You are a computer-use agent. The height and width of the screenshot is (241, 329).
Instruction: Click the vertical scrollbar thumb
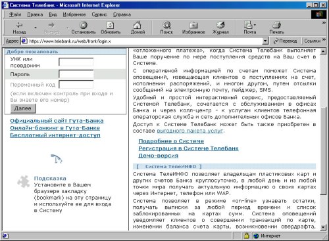323,151
